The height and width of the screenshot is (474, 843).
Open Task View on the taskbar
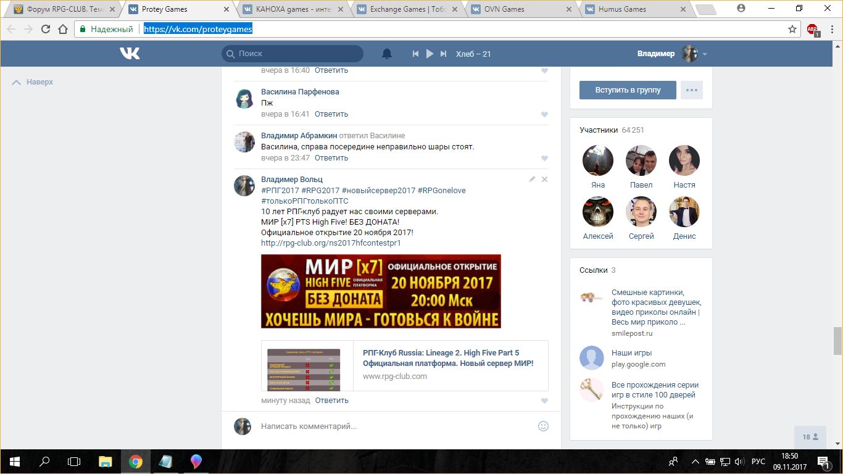[x=74, y=462]
